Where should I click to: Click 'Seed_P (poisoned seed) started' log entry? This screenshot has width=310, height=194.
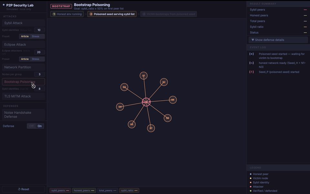pyautogui.click(x=279, y=72)
